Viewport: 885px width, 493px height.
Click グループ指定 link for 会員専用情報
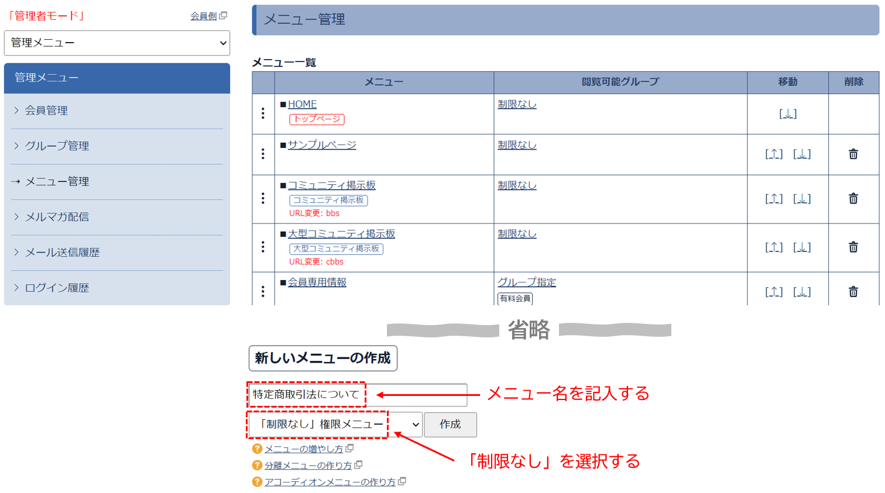click(x=526, y=282)
